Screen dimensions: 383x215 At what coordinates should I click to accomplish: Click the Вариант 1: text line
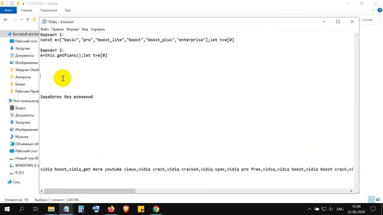(x=52, y=35)
